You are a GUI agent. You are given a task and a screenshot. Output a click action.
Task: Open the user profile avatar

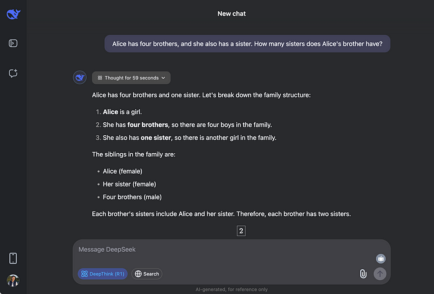pos(13,281)
